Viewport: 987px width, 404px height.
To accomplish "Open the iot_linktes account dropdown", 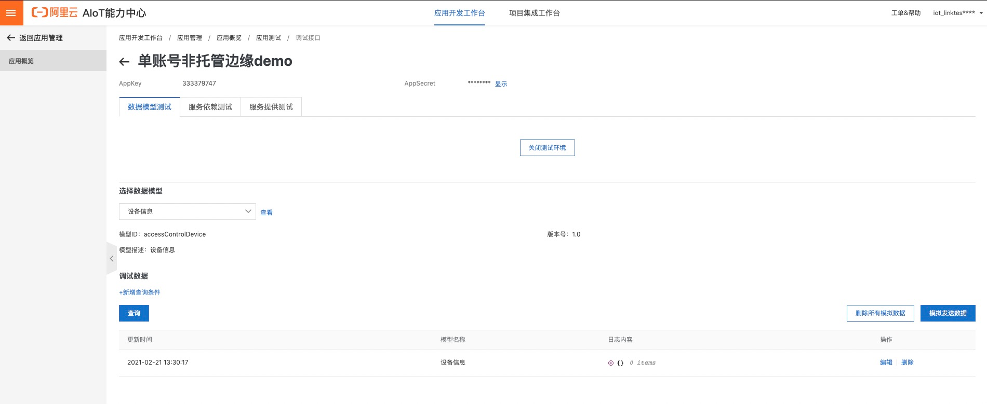I will coord(957,13).
